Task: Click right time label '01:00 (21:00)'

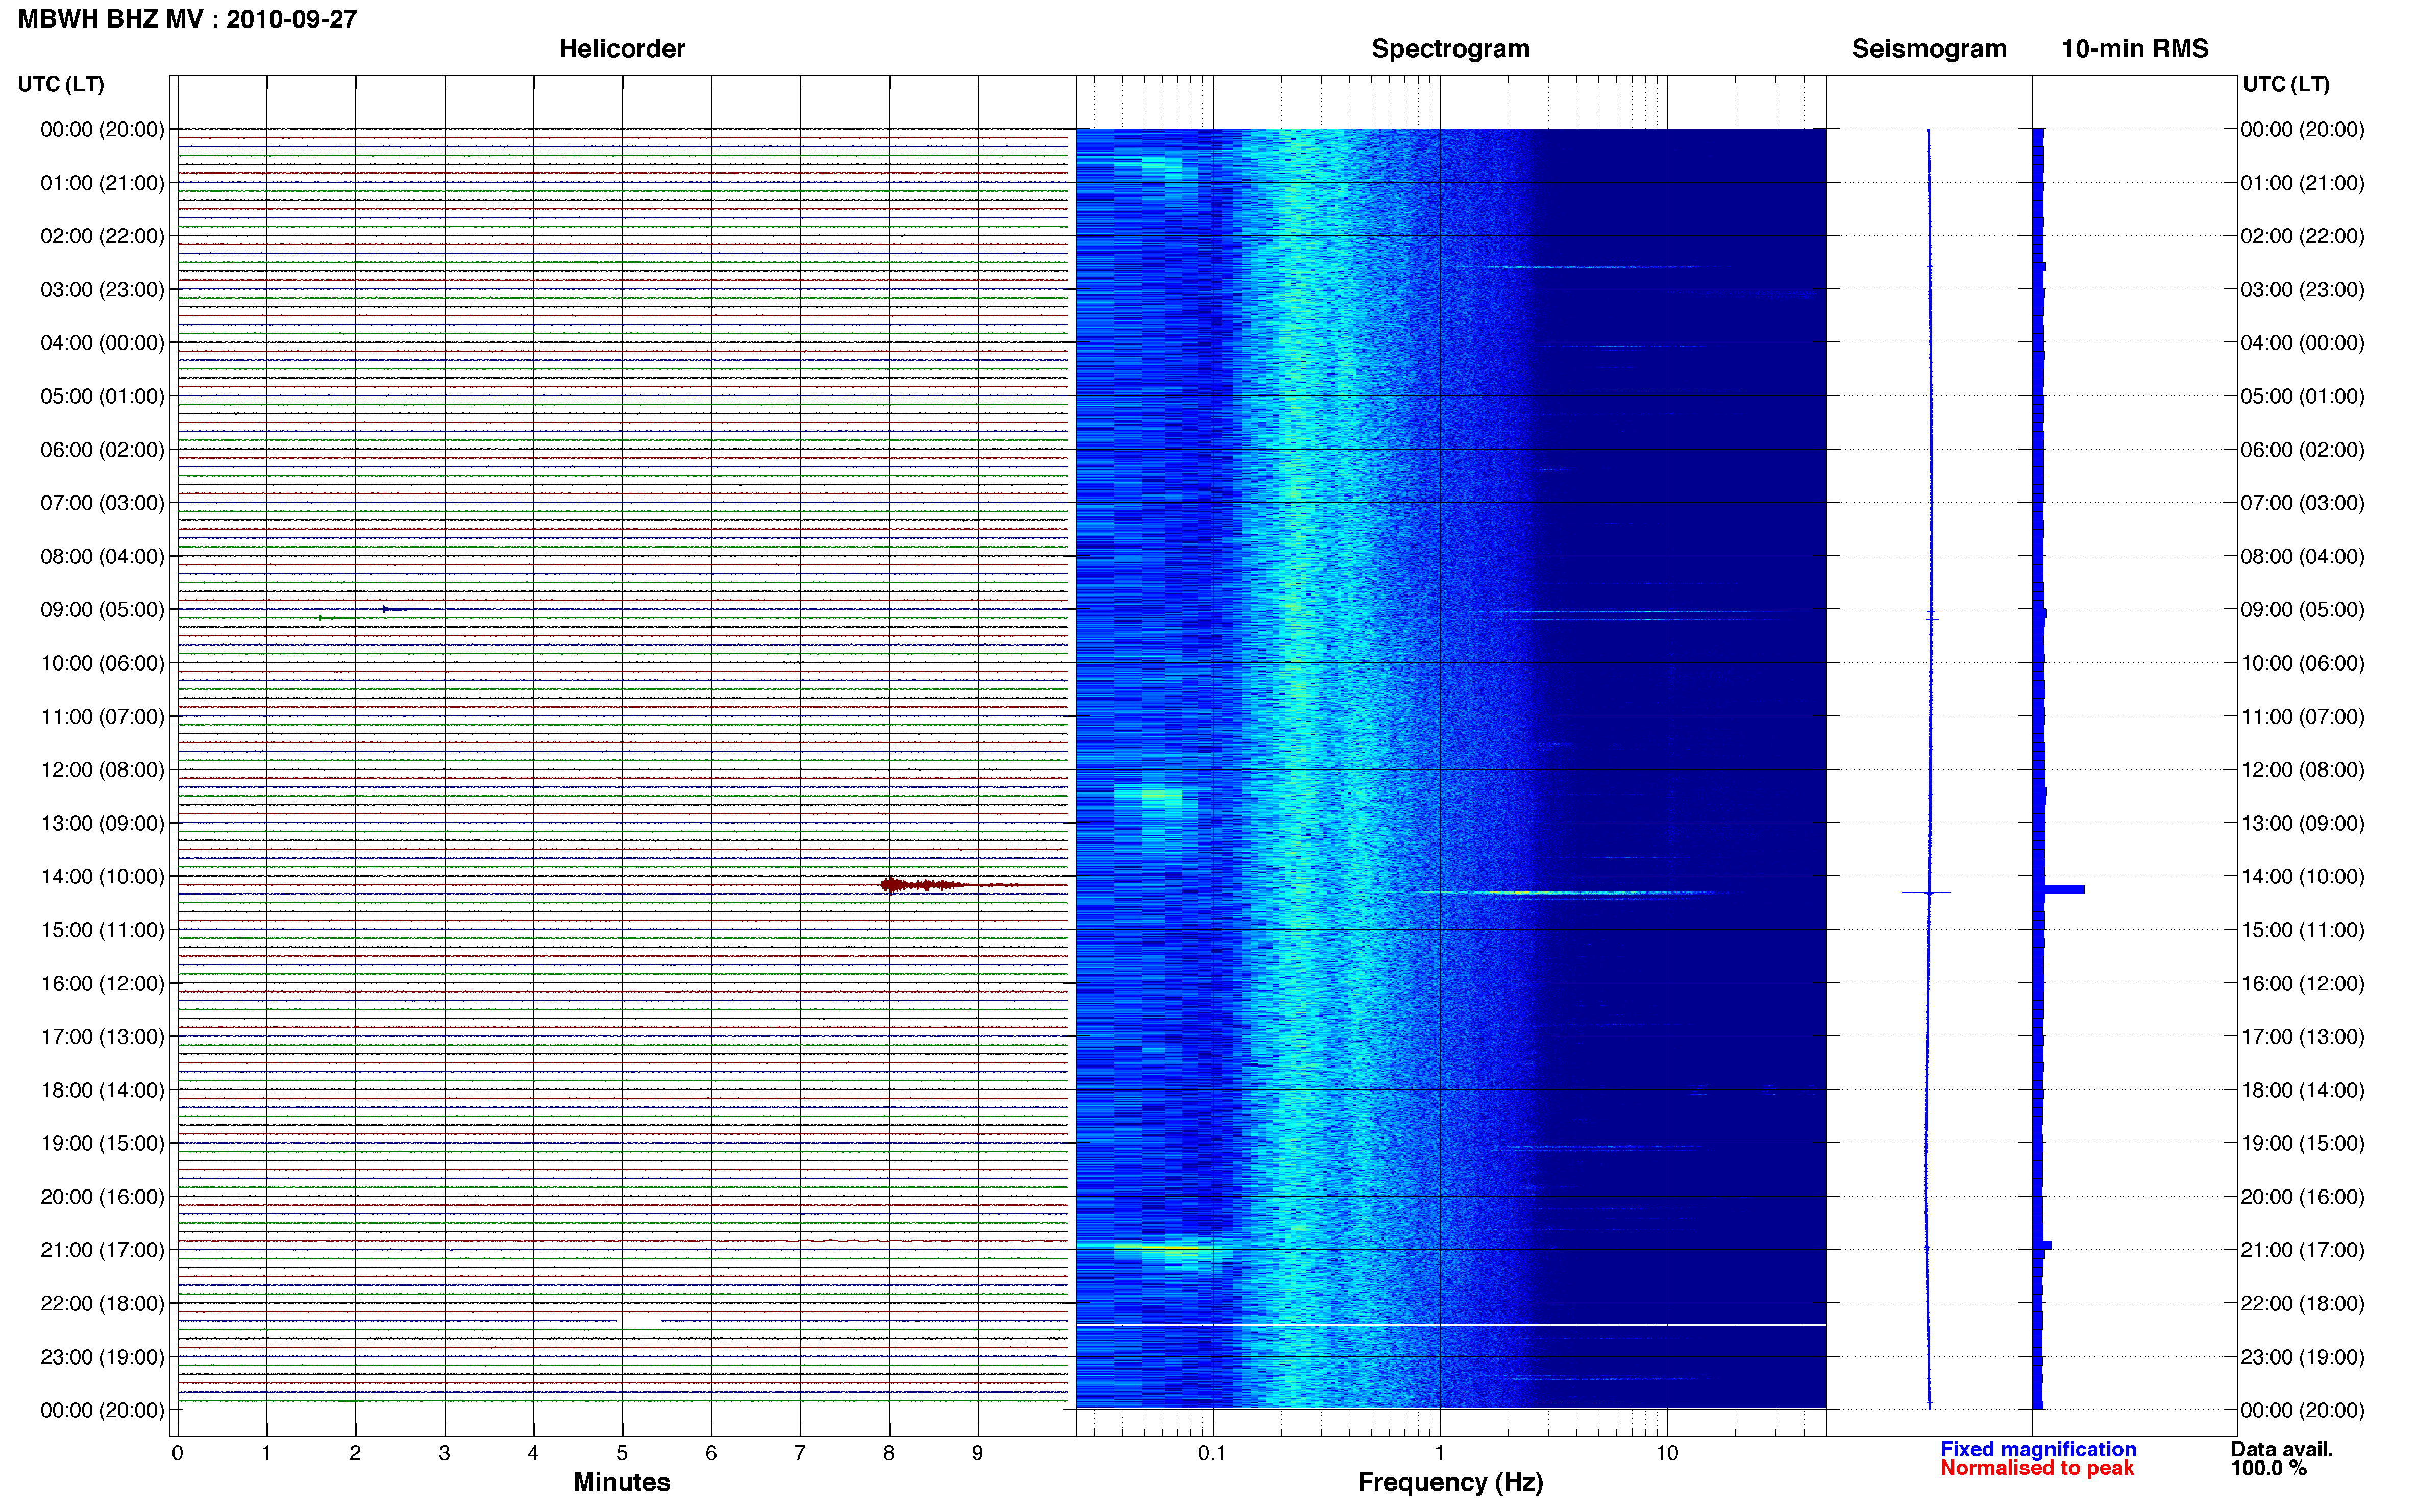Action: [x=2302, y=182]
